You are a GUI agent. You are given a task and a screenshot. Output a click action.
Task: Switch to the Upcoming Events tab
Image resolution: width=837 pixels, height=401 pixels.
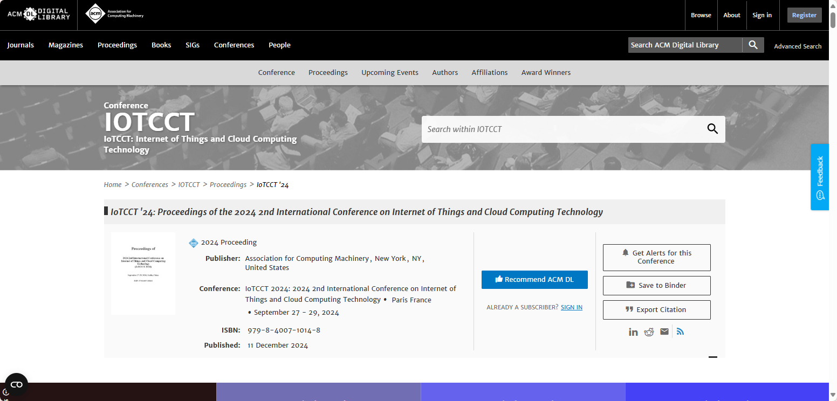(x=390, y=73)
